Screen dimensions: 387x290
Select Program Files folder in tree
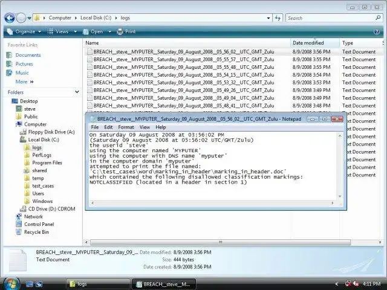pos(47,163)
